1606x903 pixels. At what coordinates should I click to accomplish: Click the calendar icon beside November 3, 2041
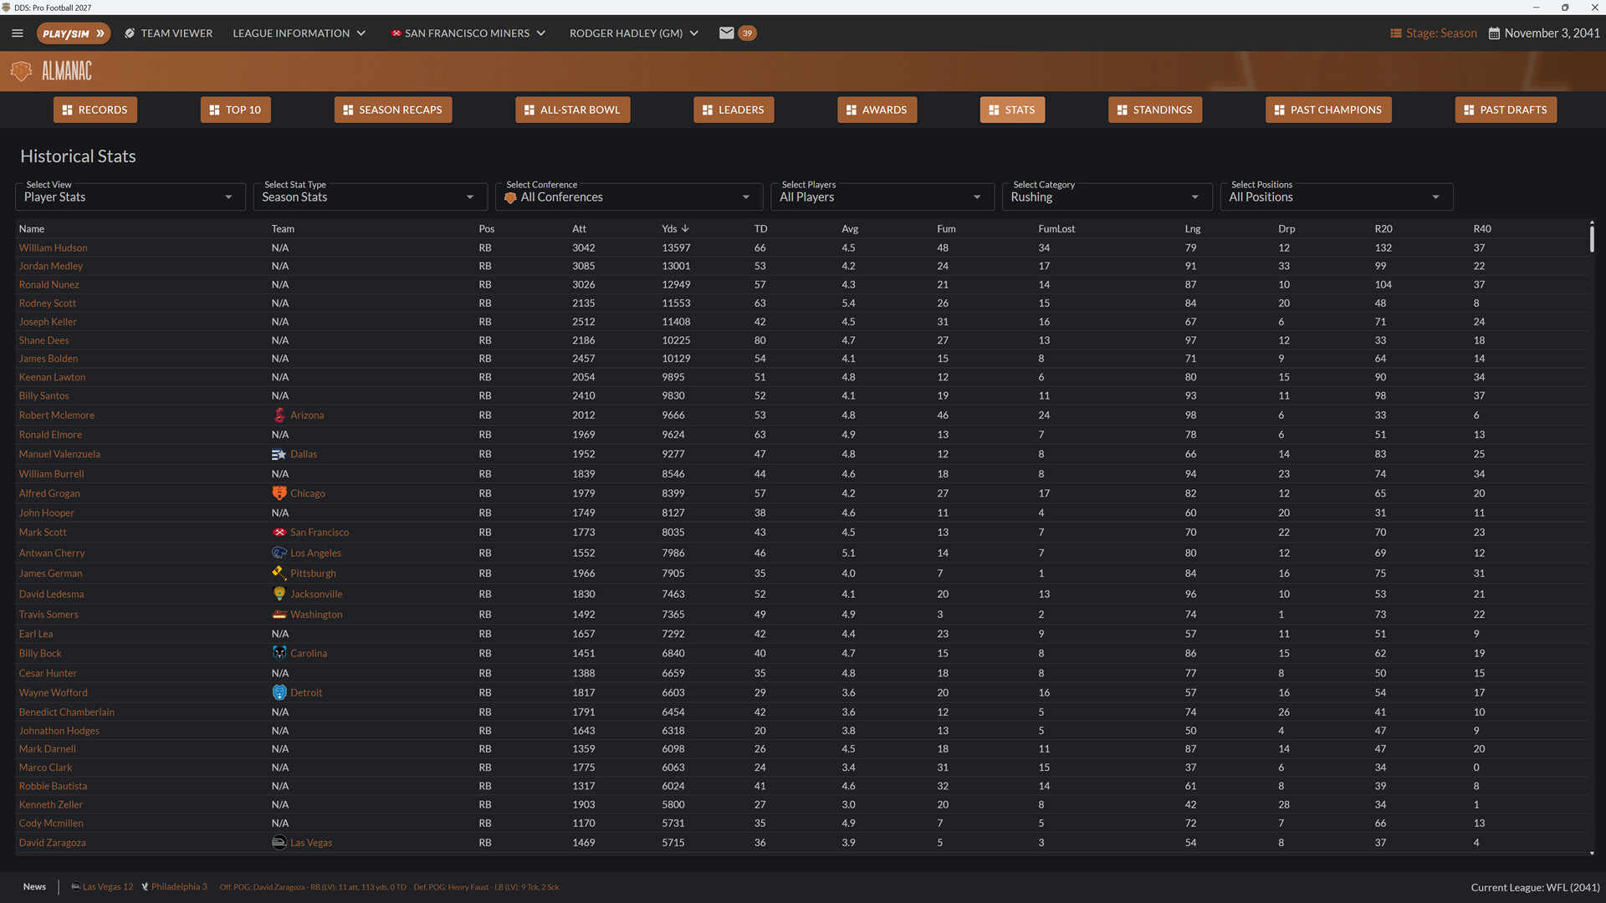tap(1494, 33)
